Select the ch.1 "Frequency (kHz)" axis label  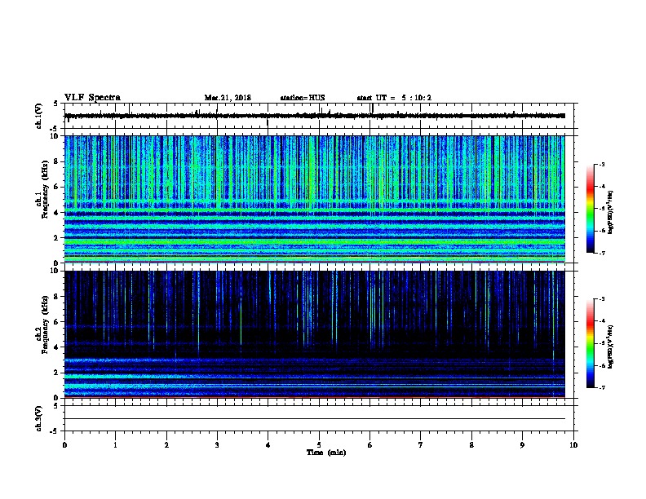point(45,190)
